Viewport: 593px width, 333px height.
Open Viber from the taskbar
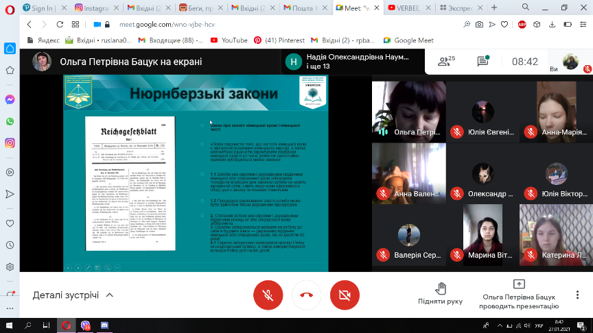click(x=86, y=325)
